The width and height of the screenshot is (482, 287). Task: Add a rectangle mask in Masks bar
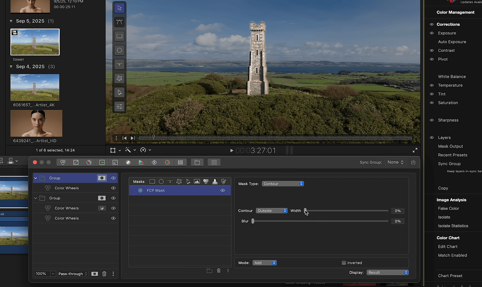pyautogui.click(x=152, y=181)
